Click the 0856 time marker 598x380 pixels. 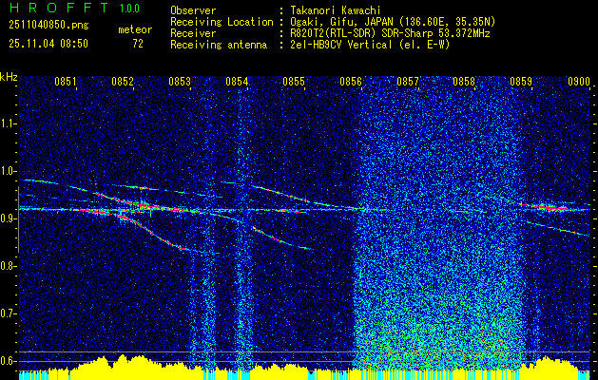351,82
